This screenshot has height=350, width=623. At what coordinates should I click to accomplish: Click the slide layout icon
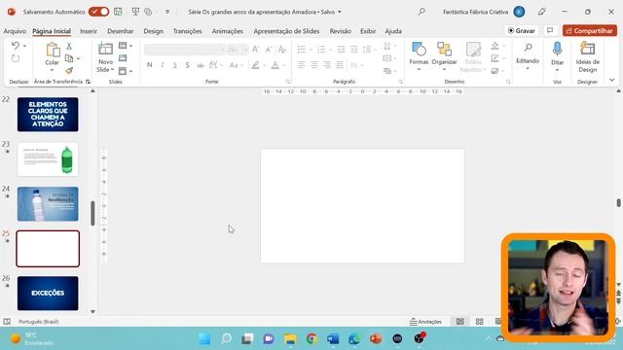point(123,46)
